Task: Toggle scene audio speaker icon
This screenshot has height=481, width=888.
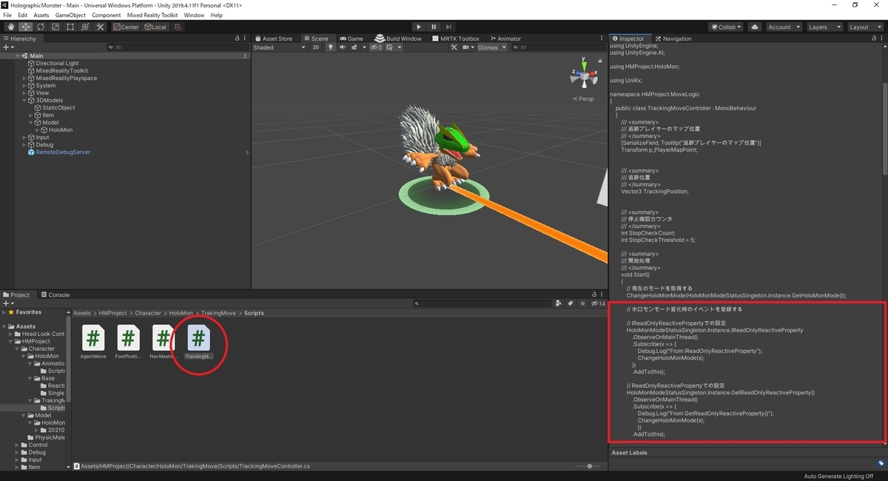Action: [x=343, y=47]
